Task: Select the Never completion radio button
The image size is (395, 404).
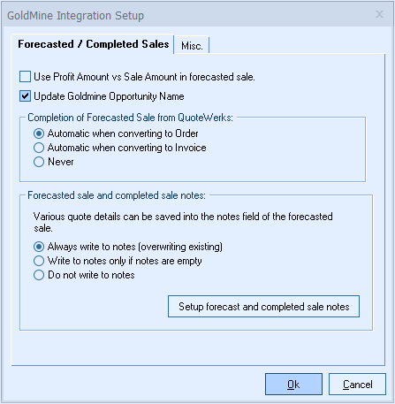Action: click(39, 162)
